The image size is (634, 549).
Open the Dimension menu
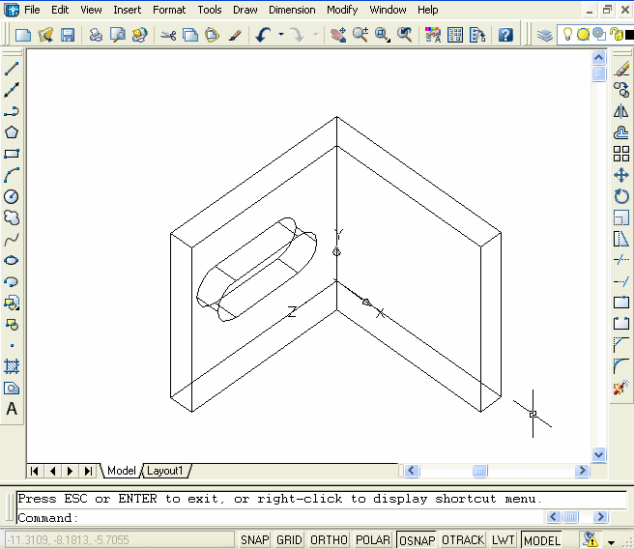tap(292, 10)
